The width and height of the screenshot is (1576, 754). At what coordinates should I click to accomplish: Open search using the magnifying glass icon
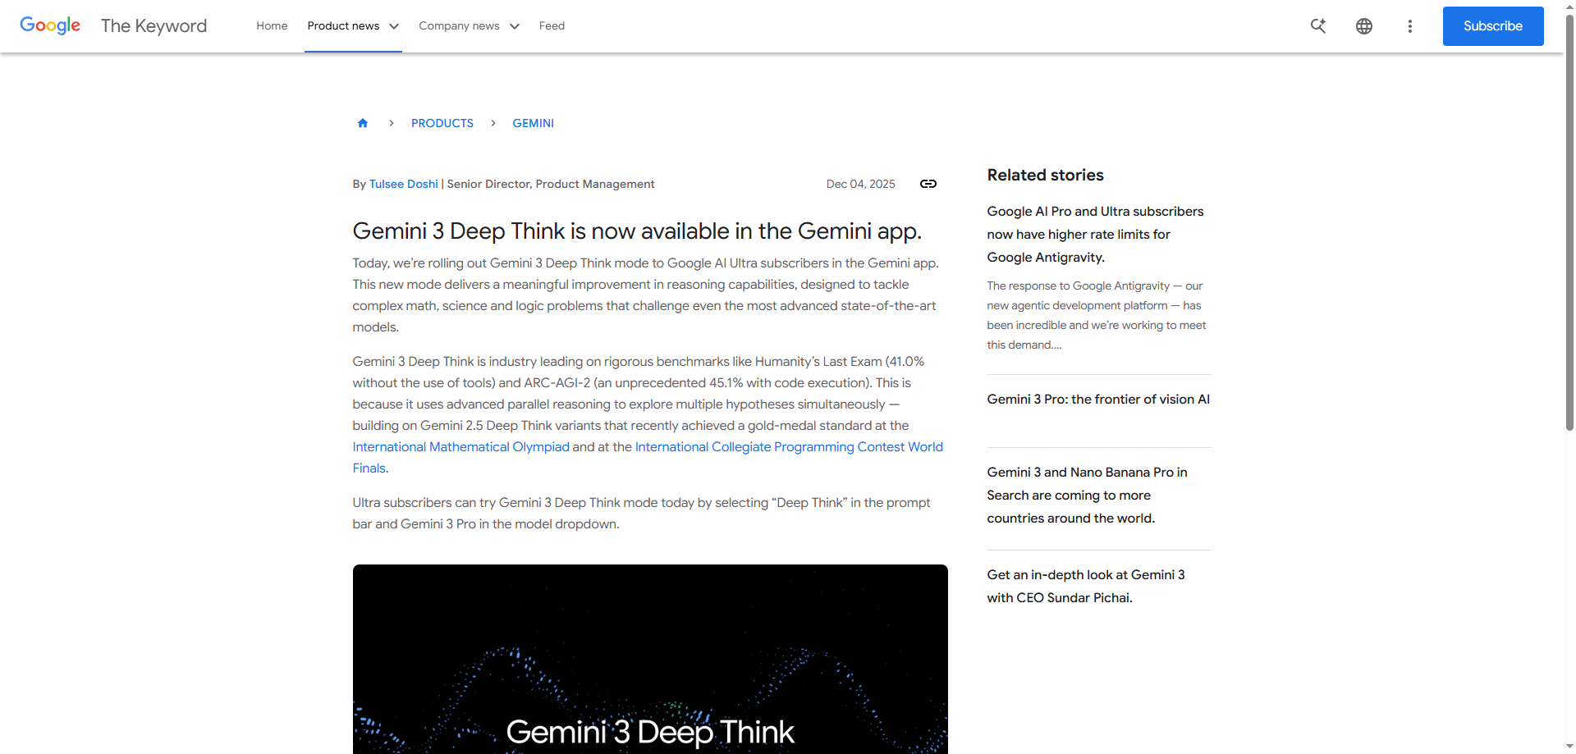1317,25
